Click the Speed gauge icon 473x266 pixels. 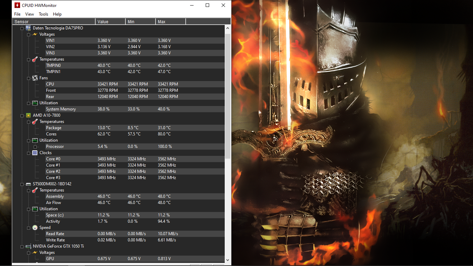click(x=35, y=228)
